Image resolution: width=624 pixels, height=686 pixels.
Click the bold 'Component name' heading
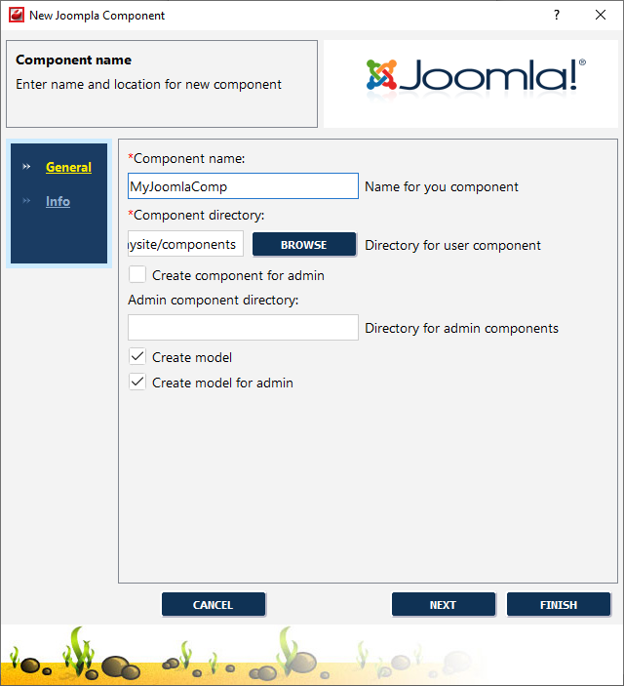[73, 60]
